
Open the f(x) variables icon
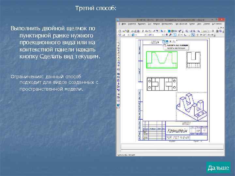click(x=176, y=31)
